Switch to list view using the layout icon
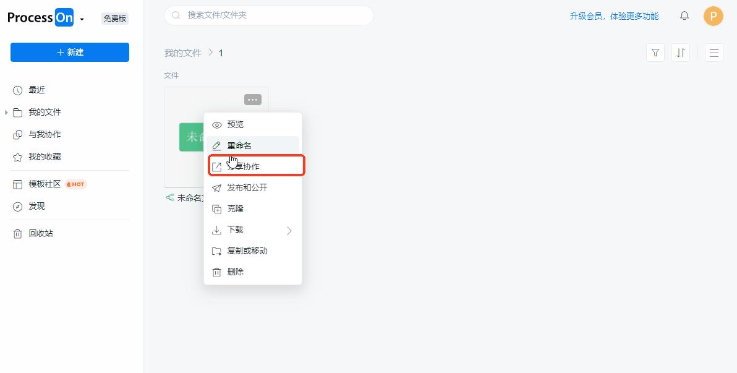The height and width of the screenshot is (373, 737). (714, 53)
